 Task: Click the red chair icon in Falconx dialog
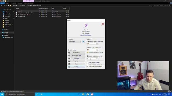click(103, 24)
